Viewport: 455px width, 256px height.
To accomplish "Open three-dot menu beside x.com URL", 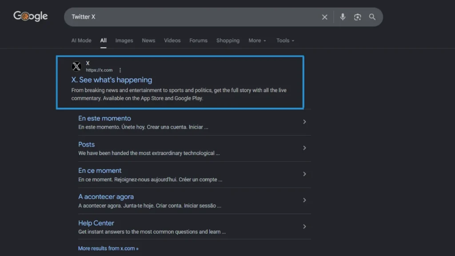I will pos(120,70).
